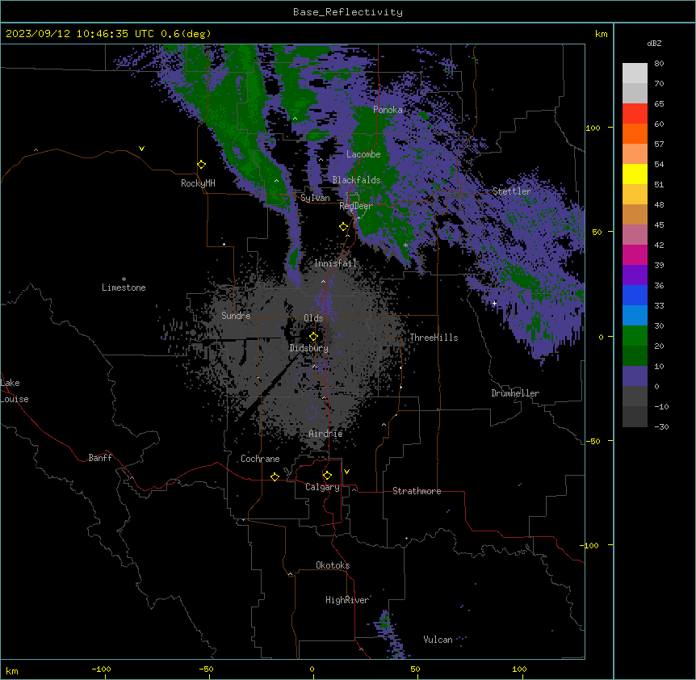This screenshot has width=696, height=680.
Task: Click the 80 value in dBZ legend
Action: click(659, 64)
